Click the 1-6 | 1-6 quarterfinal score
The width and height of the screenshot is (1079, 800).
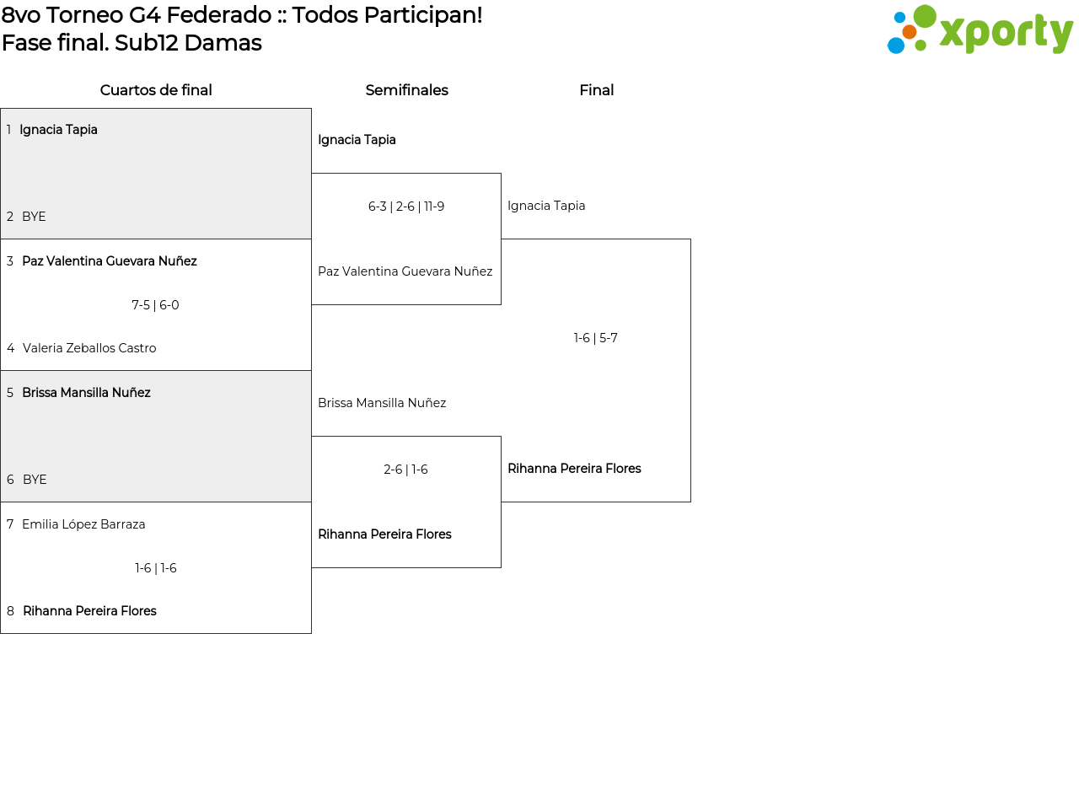pyautogui.click(x=156, y=568)
